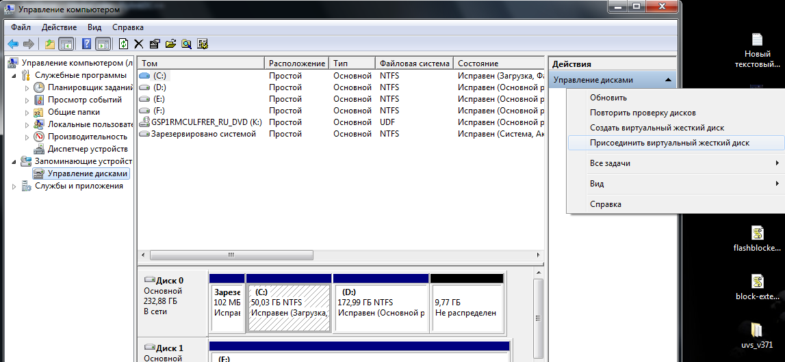Screen dimensions: 785x362
Task: Open the Файл menu
Action: pyautogui.click(x=21, y=27)
